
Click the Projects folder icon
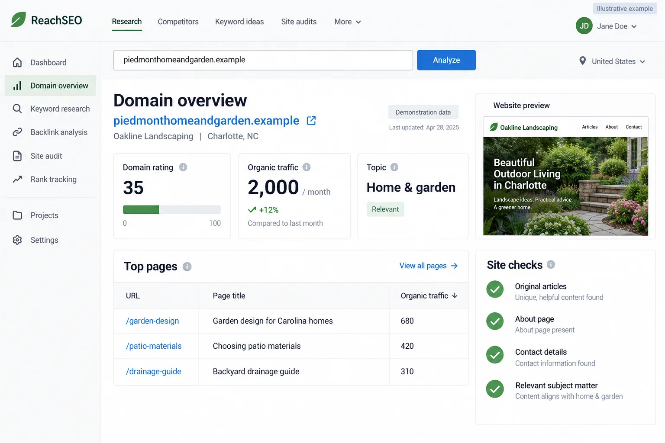17,215
